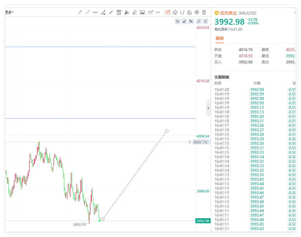Select the eraser tool

coord(175,12)
